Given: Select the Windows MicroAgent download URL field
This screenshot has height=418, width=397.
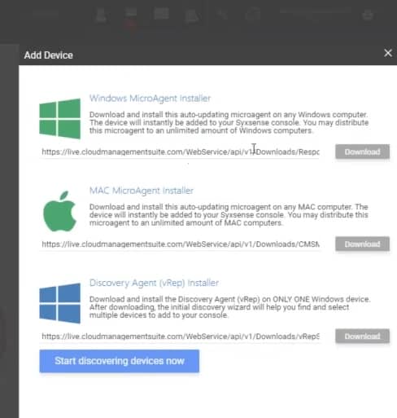Looking at the screenshot, I should tap(181, 152).
